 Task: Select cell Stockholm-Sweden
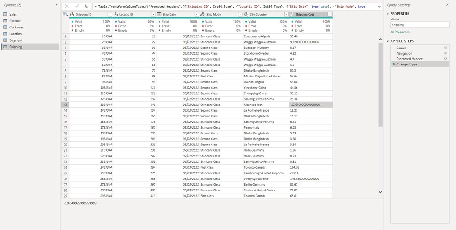(x=266, y=53)
